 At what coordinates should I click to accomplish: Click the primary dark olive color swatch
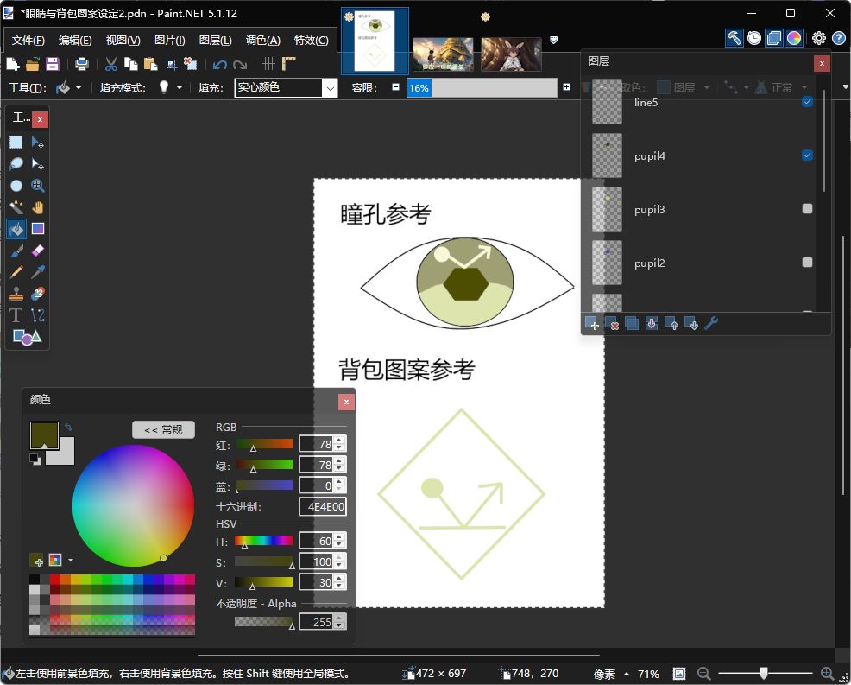(44, 435)
